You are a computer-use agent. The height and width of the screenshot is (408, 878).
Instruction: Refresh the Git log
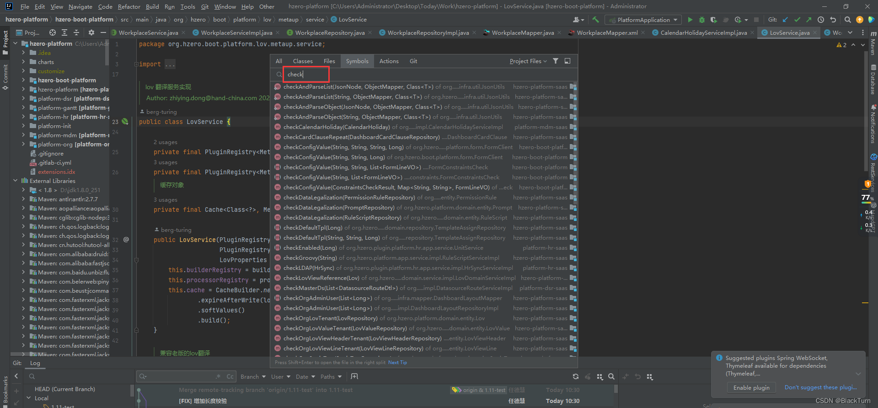tap(576, 376)
